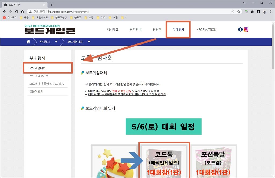
Task: Open the 기타 bookmark folder
Action: [101, 17]
